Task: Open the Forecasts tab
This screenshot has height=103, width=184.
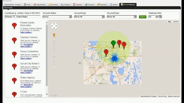Action: coord(89,5)
